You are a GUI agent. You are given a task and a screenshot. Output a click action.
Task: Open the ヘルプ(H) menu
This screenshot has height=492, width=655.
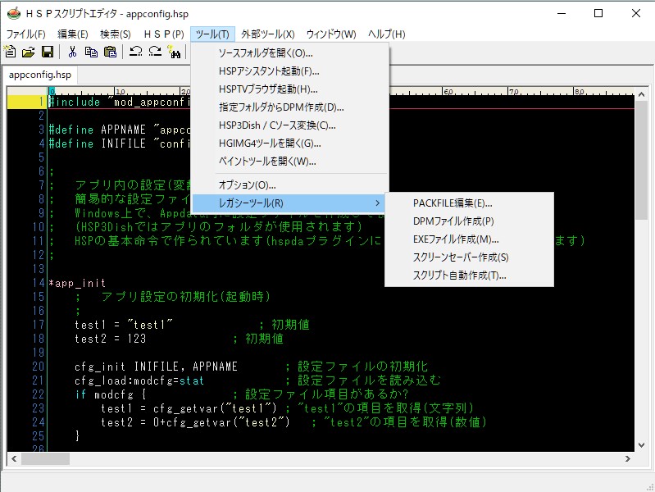click(x=386, y=34)
